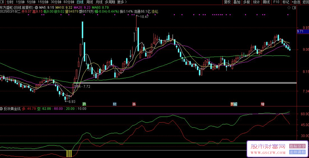Click the 9.71 price axis tag
Viewport: 309px width, 158px height.
(x=303, y=31)
